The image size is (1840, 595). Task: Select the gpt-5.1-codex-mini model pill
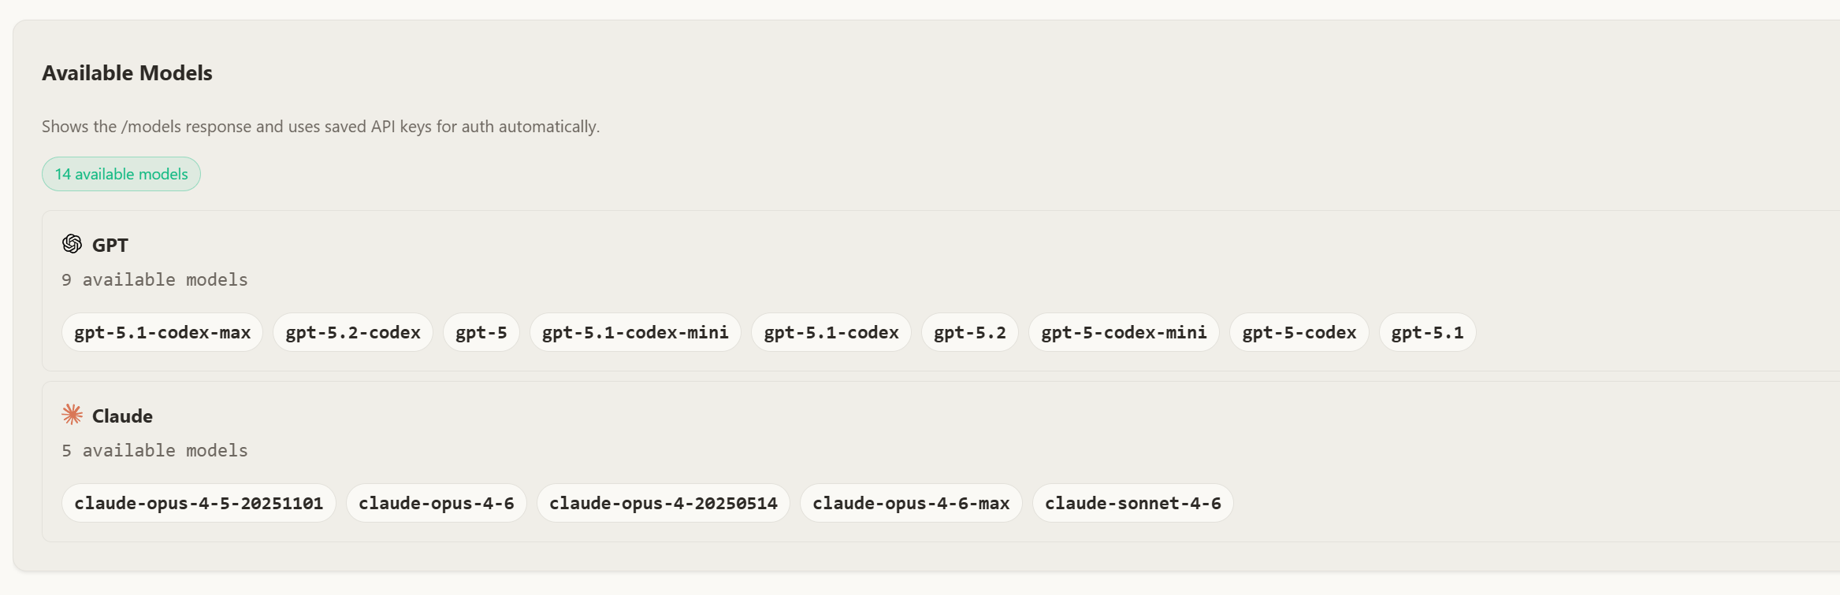[x=634, y=332]
